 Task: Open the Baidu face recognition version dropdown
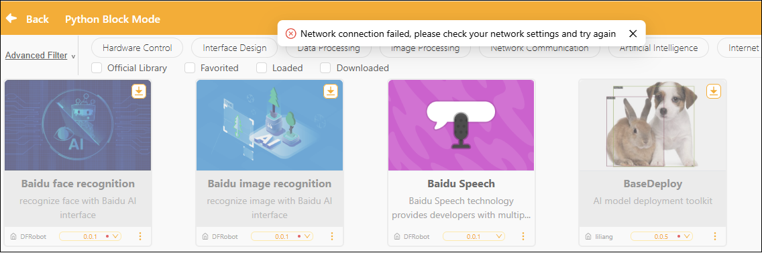[x=90, y=236]
